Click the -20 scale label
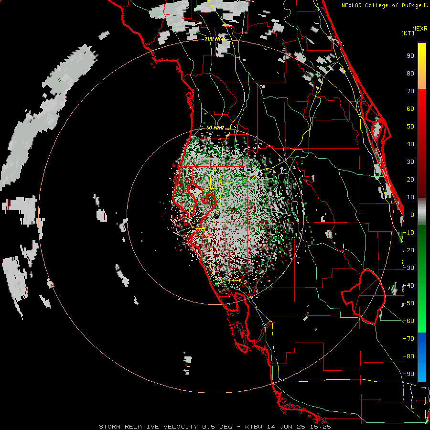430x430 pixels. [408, 250]
